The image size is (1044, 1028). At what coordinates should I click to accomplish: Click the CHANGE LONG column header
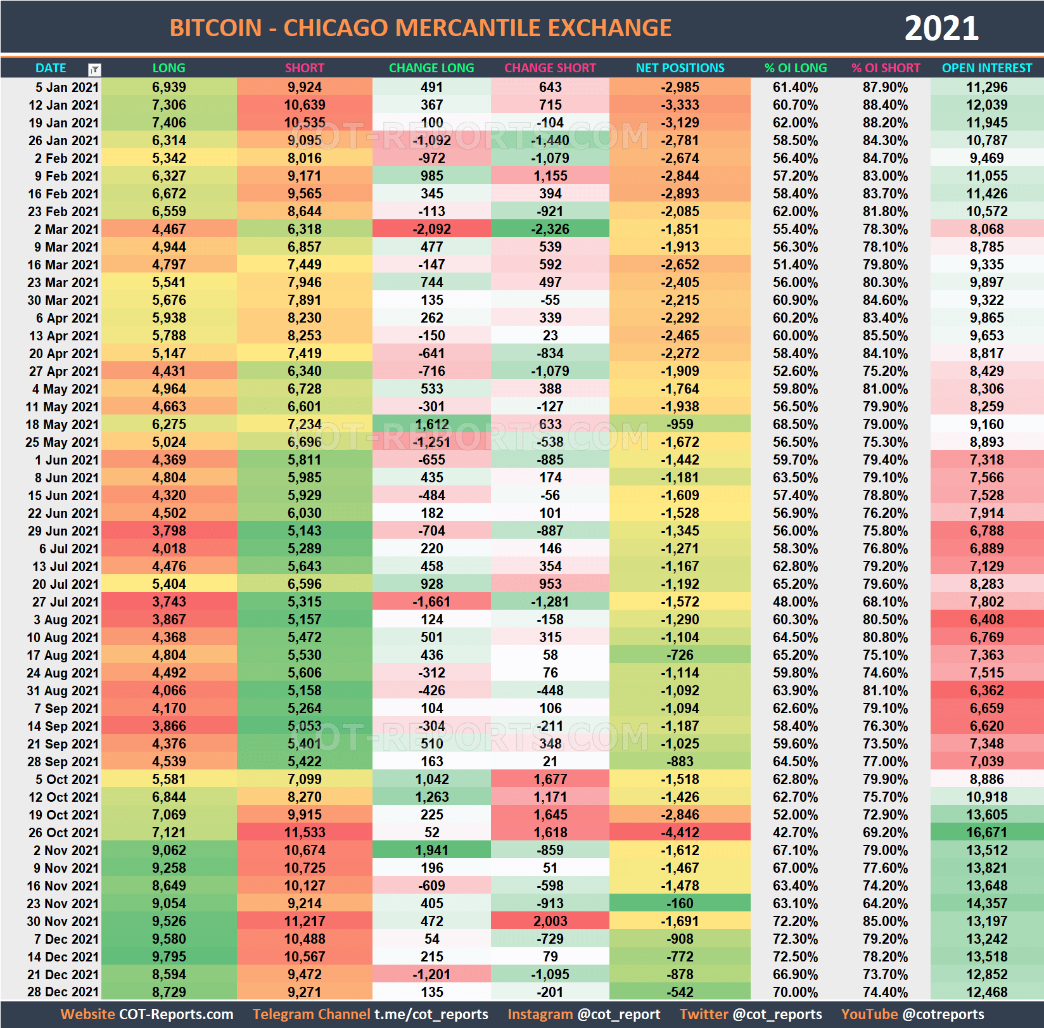click(x=431, y=68)
